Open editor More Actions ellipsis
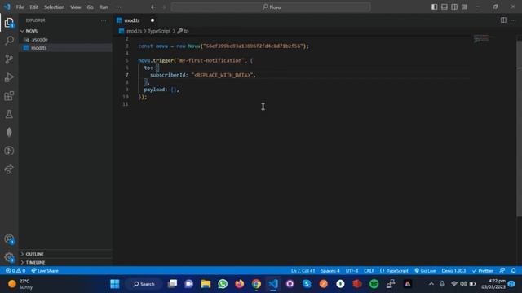 point(513,20)
